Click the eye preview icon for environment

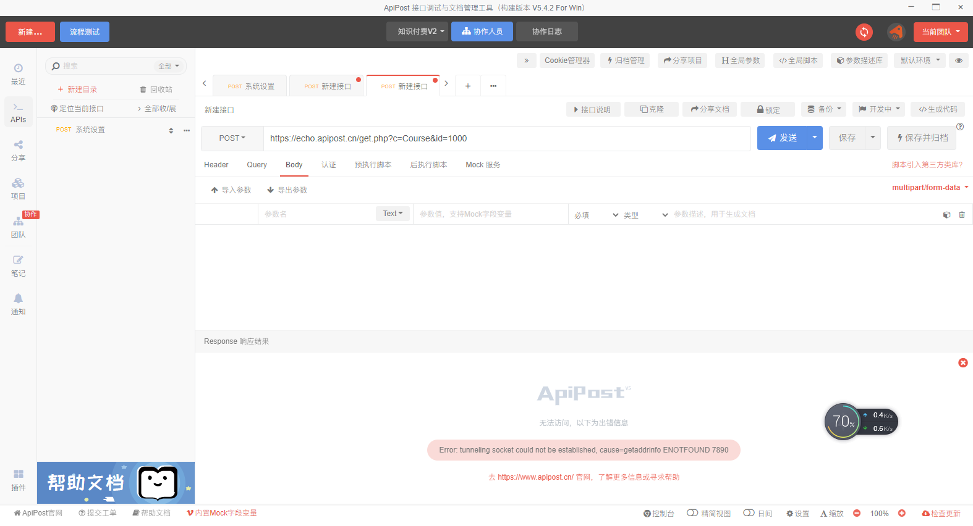pyautogui.click(x=959, y=61)
